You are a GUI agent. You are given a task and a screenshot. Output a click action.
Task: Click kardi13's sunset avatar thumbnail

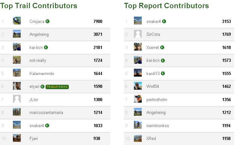[x=138, y=73]
